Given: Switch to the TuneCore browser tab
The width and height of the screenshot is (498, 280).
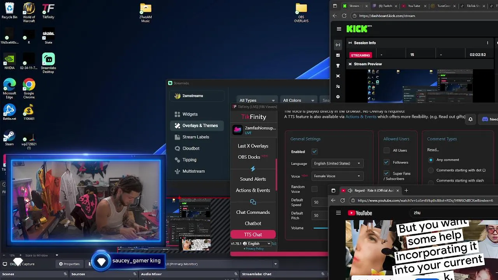Looking at the screenshot, I should [443, 6].
